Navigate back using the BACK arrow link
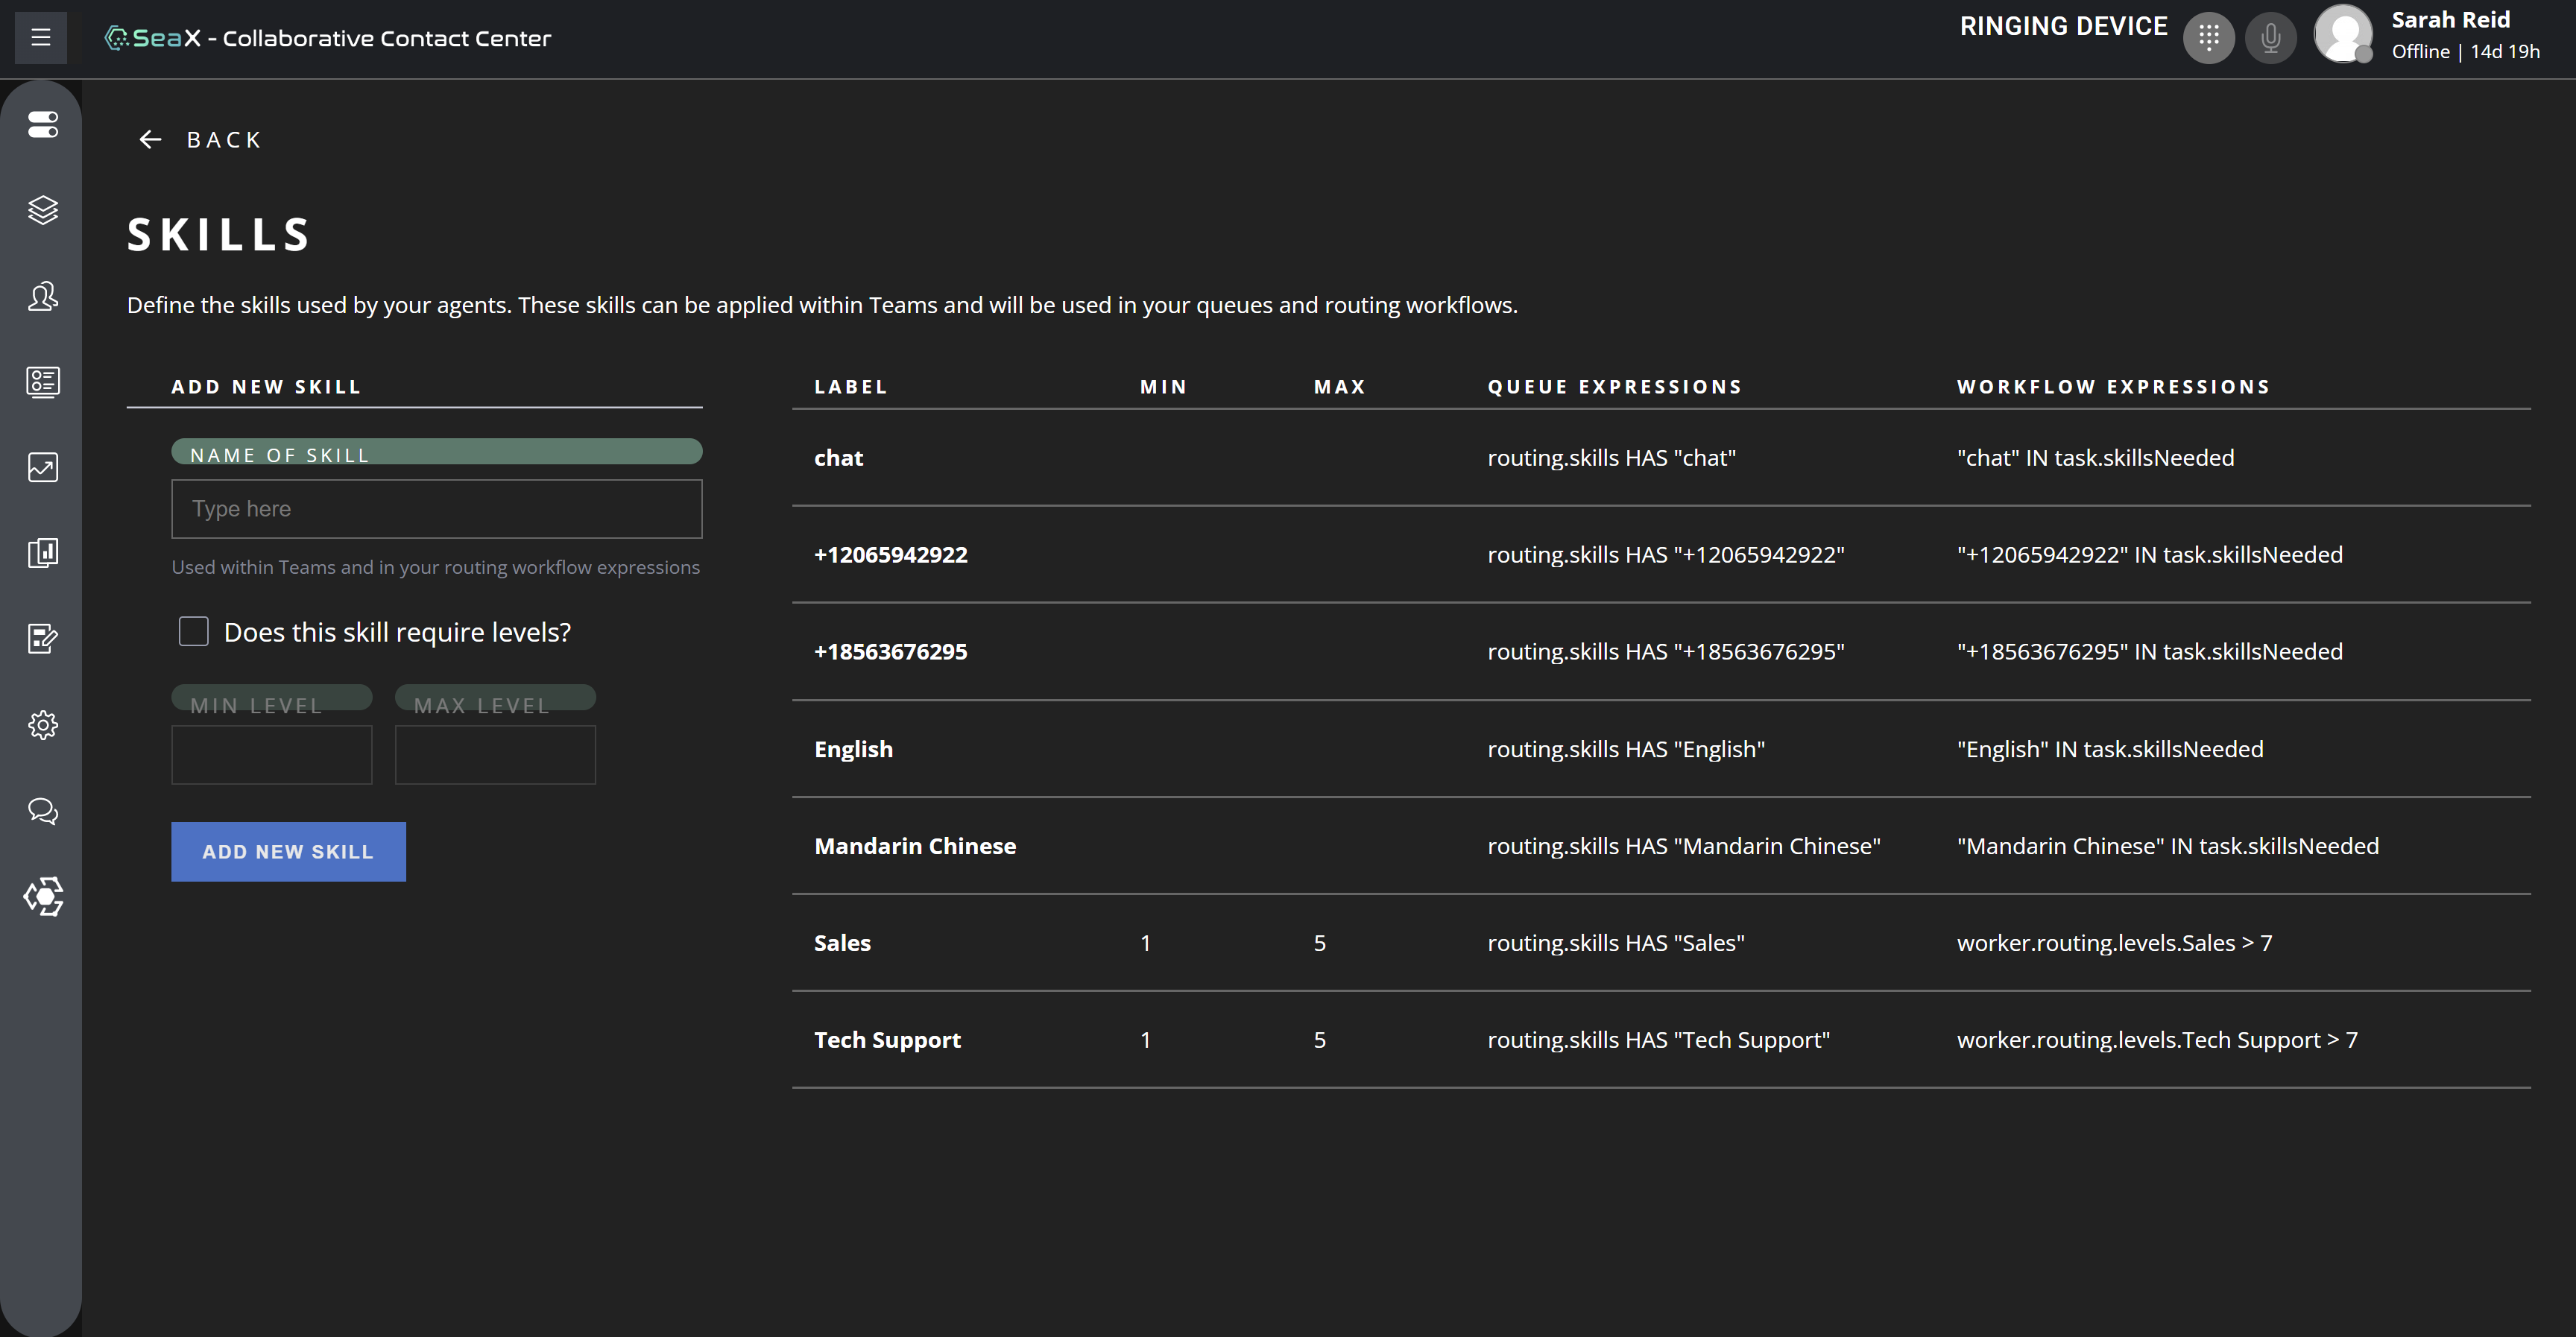 199,139
